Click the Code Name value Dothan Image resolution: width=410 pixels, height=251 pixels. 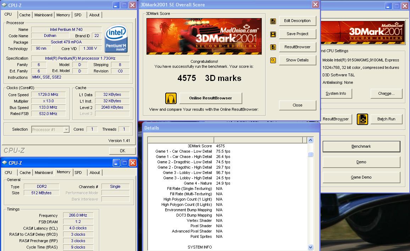pyautogui.click(x=50, y=36)
